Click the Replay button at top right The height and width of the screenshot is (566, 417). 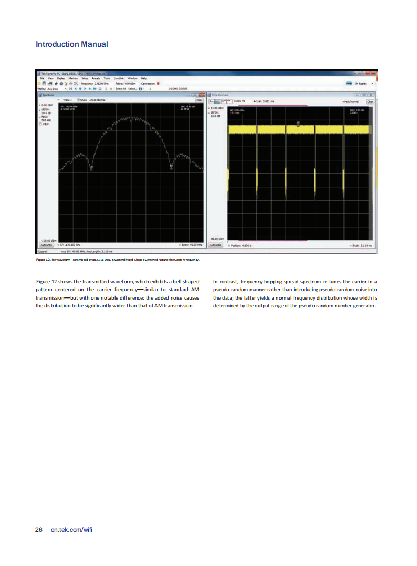(361, 84)
